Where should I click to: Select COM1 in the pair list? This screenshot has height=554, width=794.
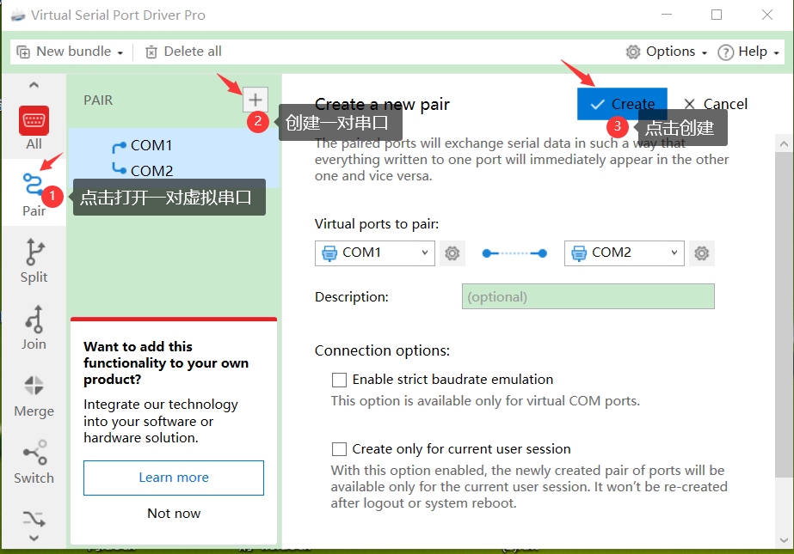pyautogui.click(x=151, y=145)
